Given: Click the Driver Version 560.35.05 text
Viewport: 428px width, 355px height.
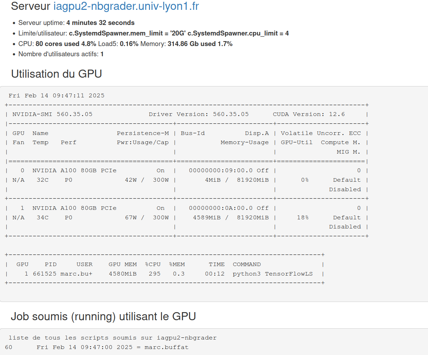Looking at the screenshot, I should [199, 114].
